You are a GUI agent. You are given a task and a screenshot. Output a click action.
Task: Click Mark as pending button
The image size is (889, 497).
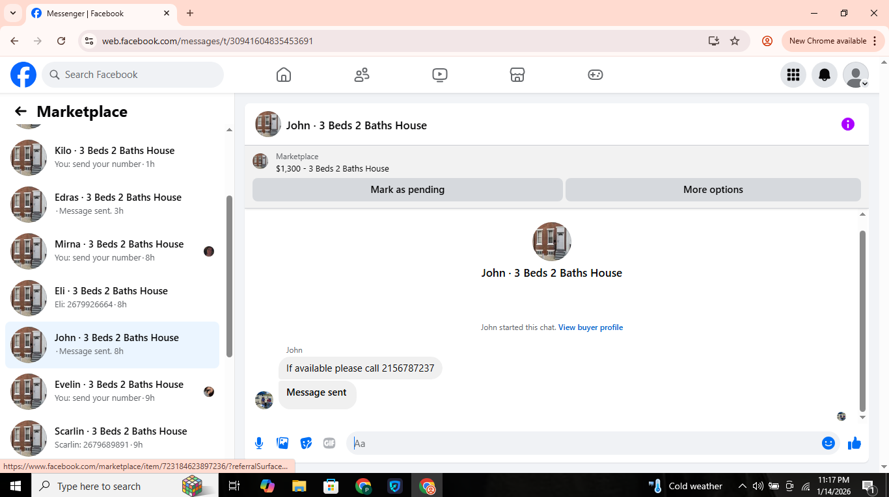(407, 190)
